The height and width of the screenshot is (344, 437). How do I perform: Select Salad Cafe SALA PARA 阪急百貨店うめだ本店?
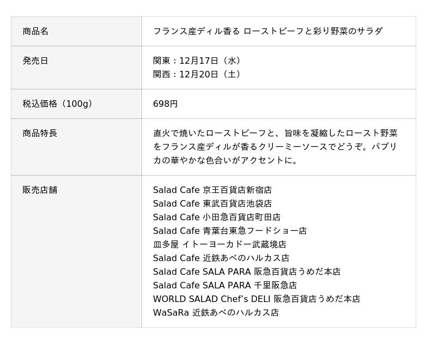pyautogui.click(x=246, y=271)
